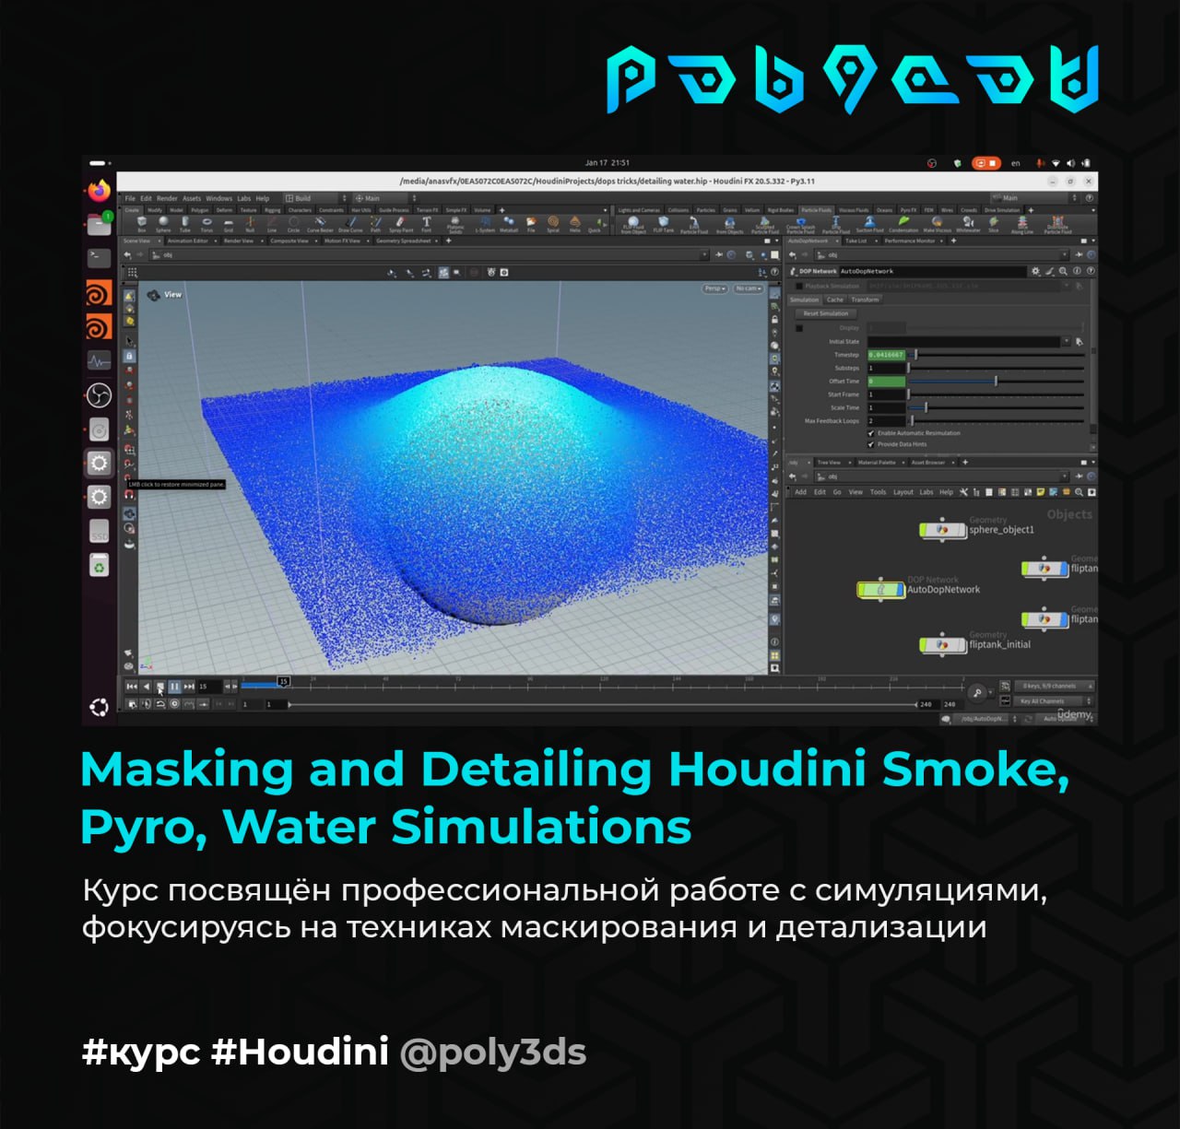Open the 0 keys, 9/9 channels dropdown

tap(1055, 686)
